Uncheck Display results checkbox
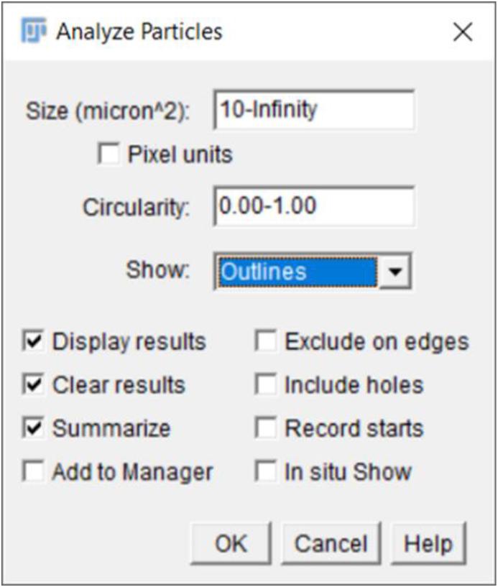This screenshot has width=498, height=587. click(x=33, y=341)
